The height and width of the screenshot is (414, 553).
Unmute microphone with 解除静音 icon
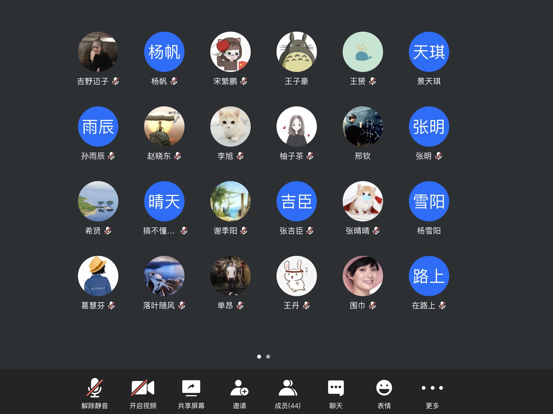coord(95,388)
